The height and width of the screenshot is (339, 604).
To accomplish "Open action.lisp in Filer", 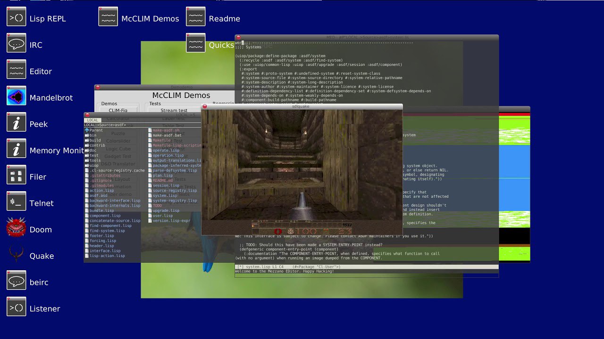I will (x=100, y=191).
